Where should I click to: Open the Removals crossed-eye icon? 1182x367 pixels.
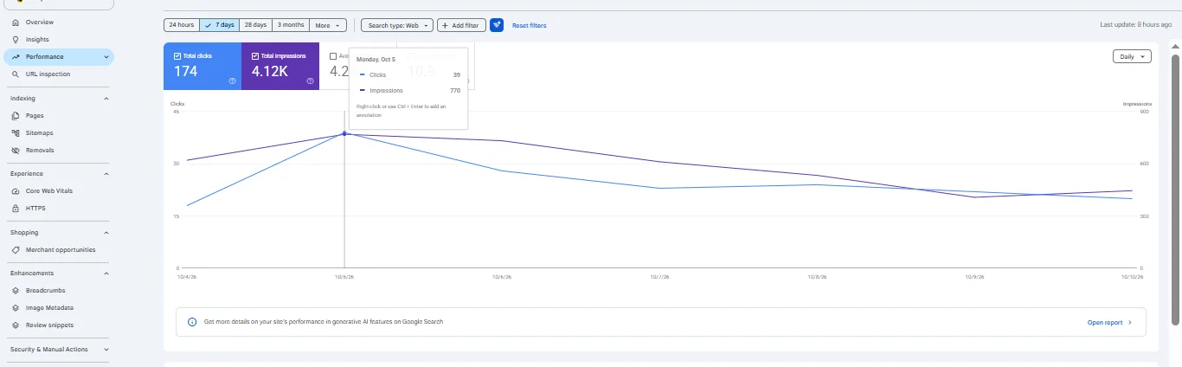coord(16,150)
